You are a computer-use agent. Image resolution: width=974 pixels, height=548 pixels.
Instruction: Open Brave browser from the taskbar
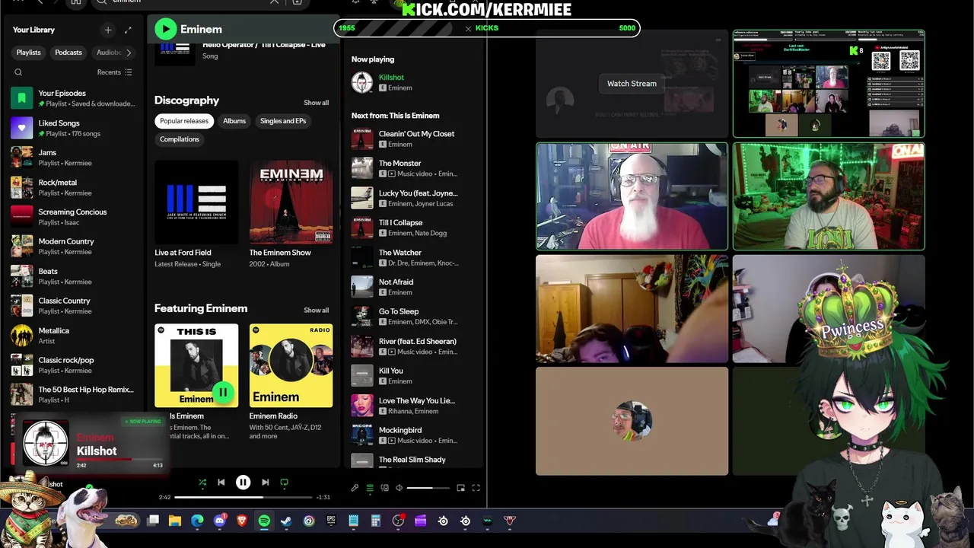[x=242, y=521]
